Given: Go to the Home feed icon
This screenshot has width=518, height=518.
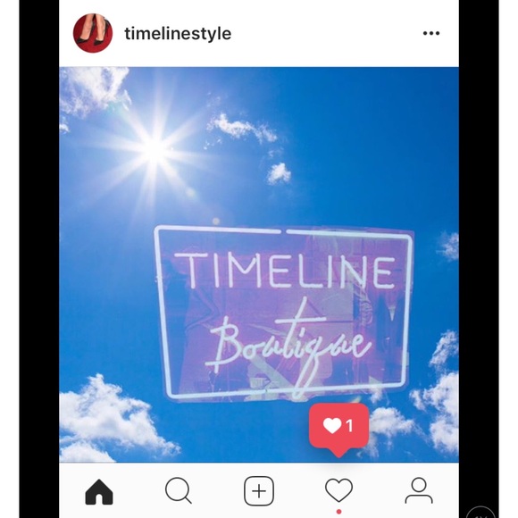Looking at the screenshot, I should tap(99, 492).
